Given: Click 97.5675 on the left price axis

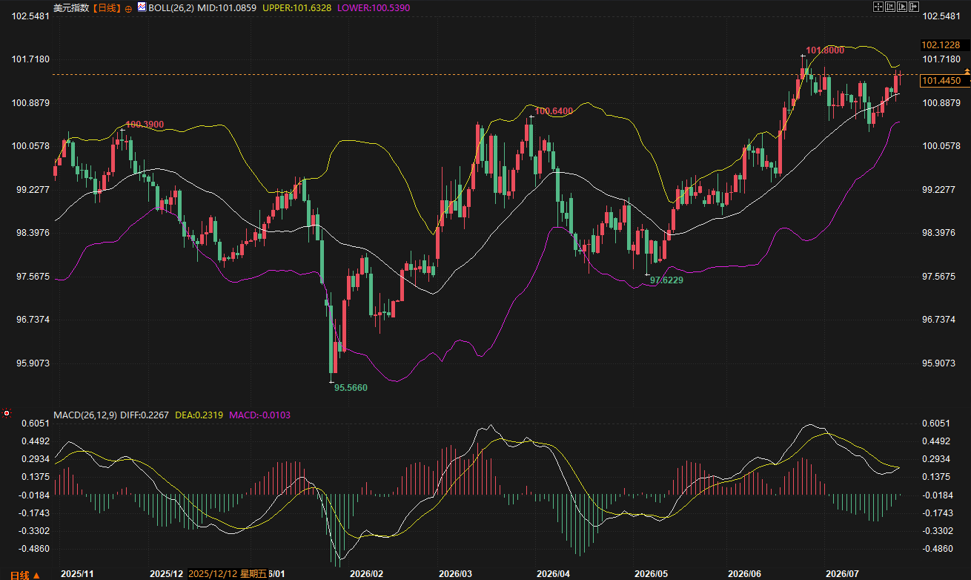Looking at the screenshot, I should 33,277.
